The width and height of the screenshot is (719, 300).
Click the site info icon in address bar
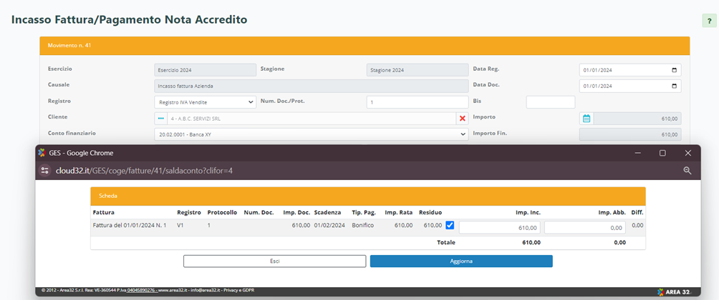click(44, 171)
